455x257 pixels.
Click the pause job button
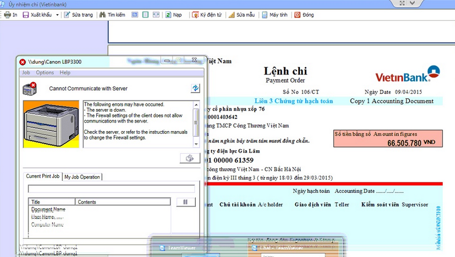[x=186, y=202]
